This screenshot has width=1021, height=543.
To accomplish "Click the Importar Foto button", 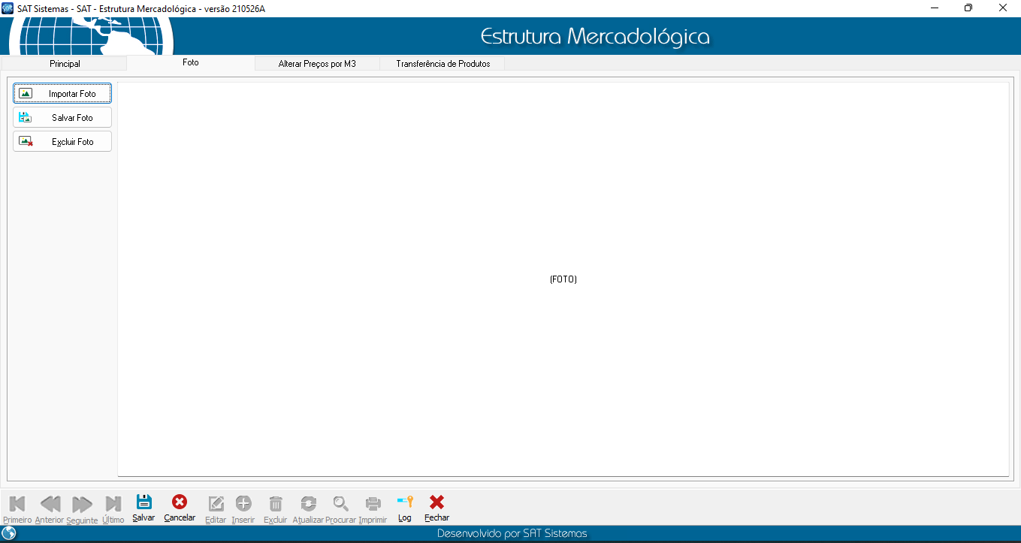I will [62, 94].
